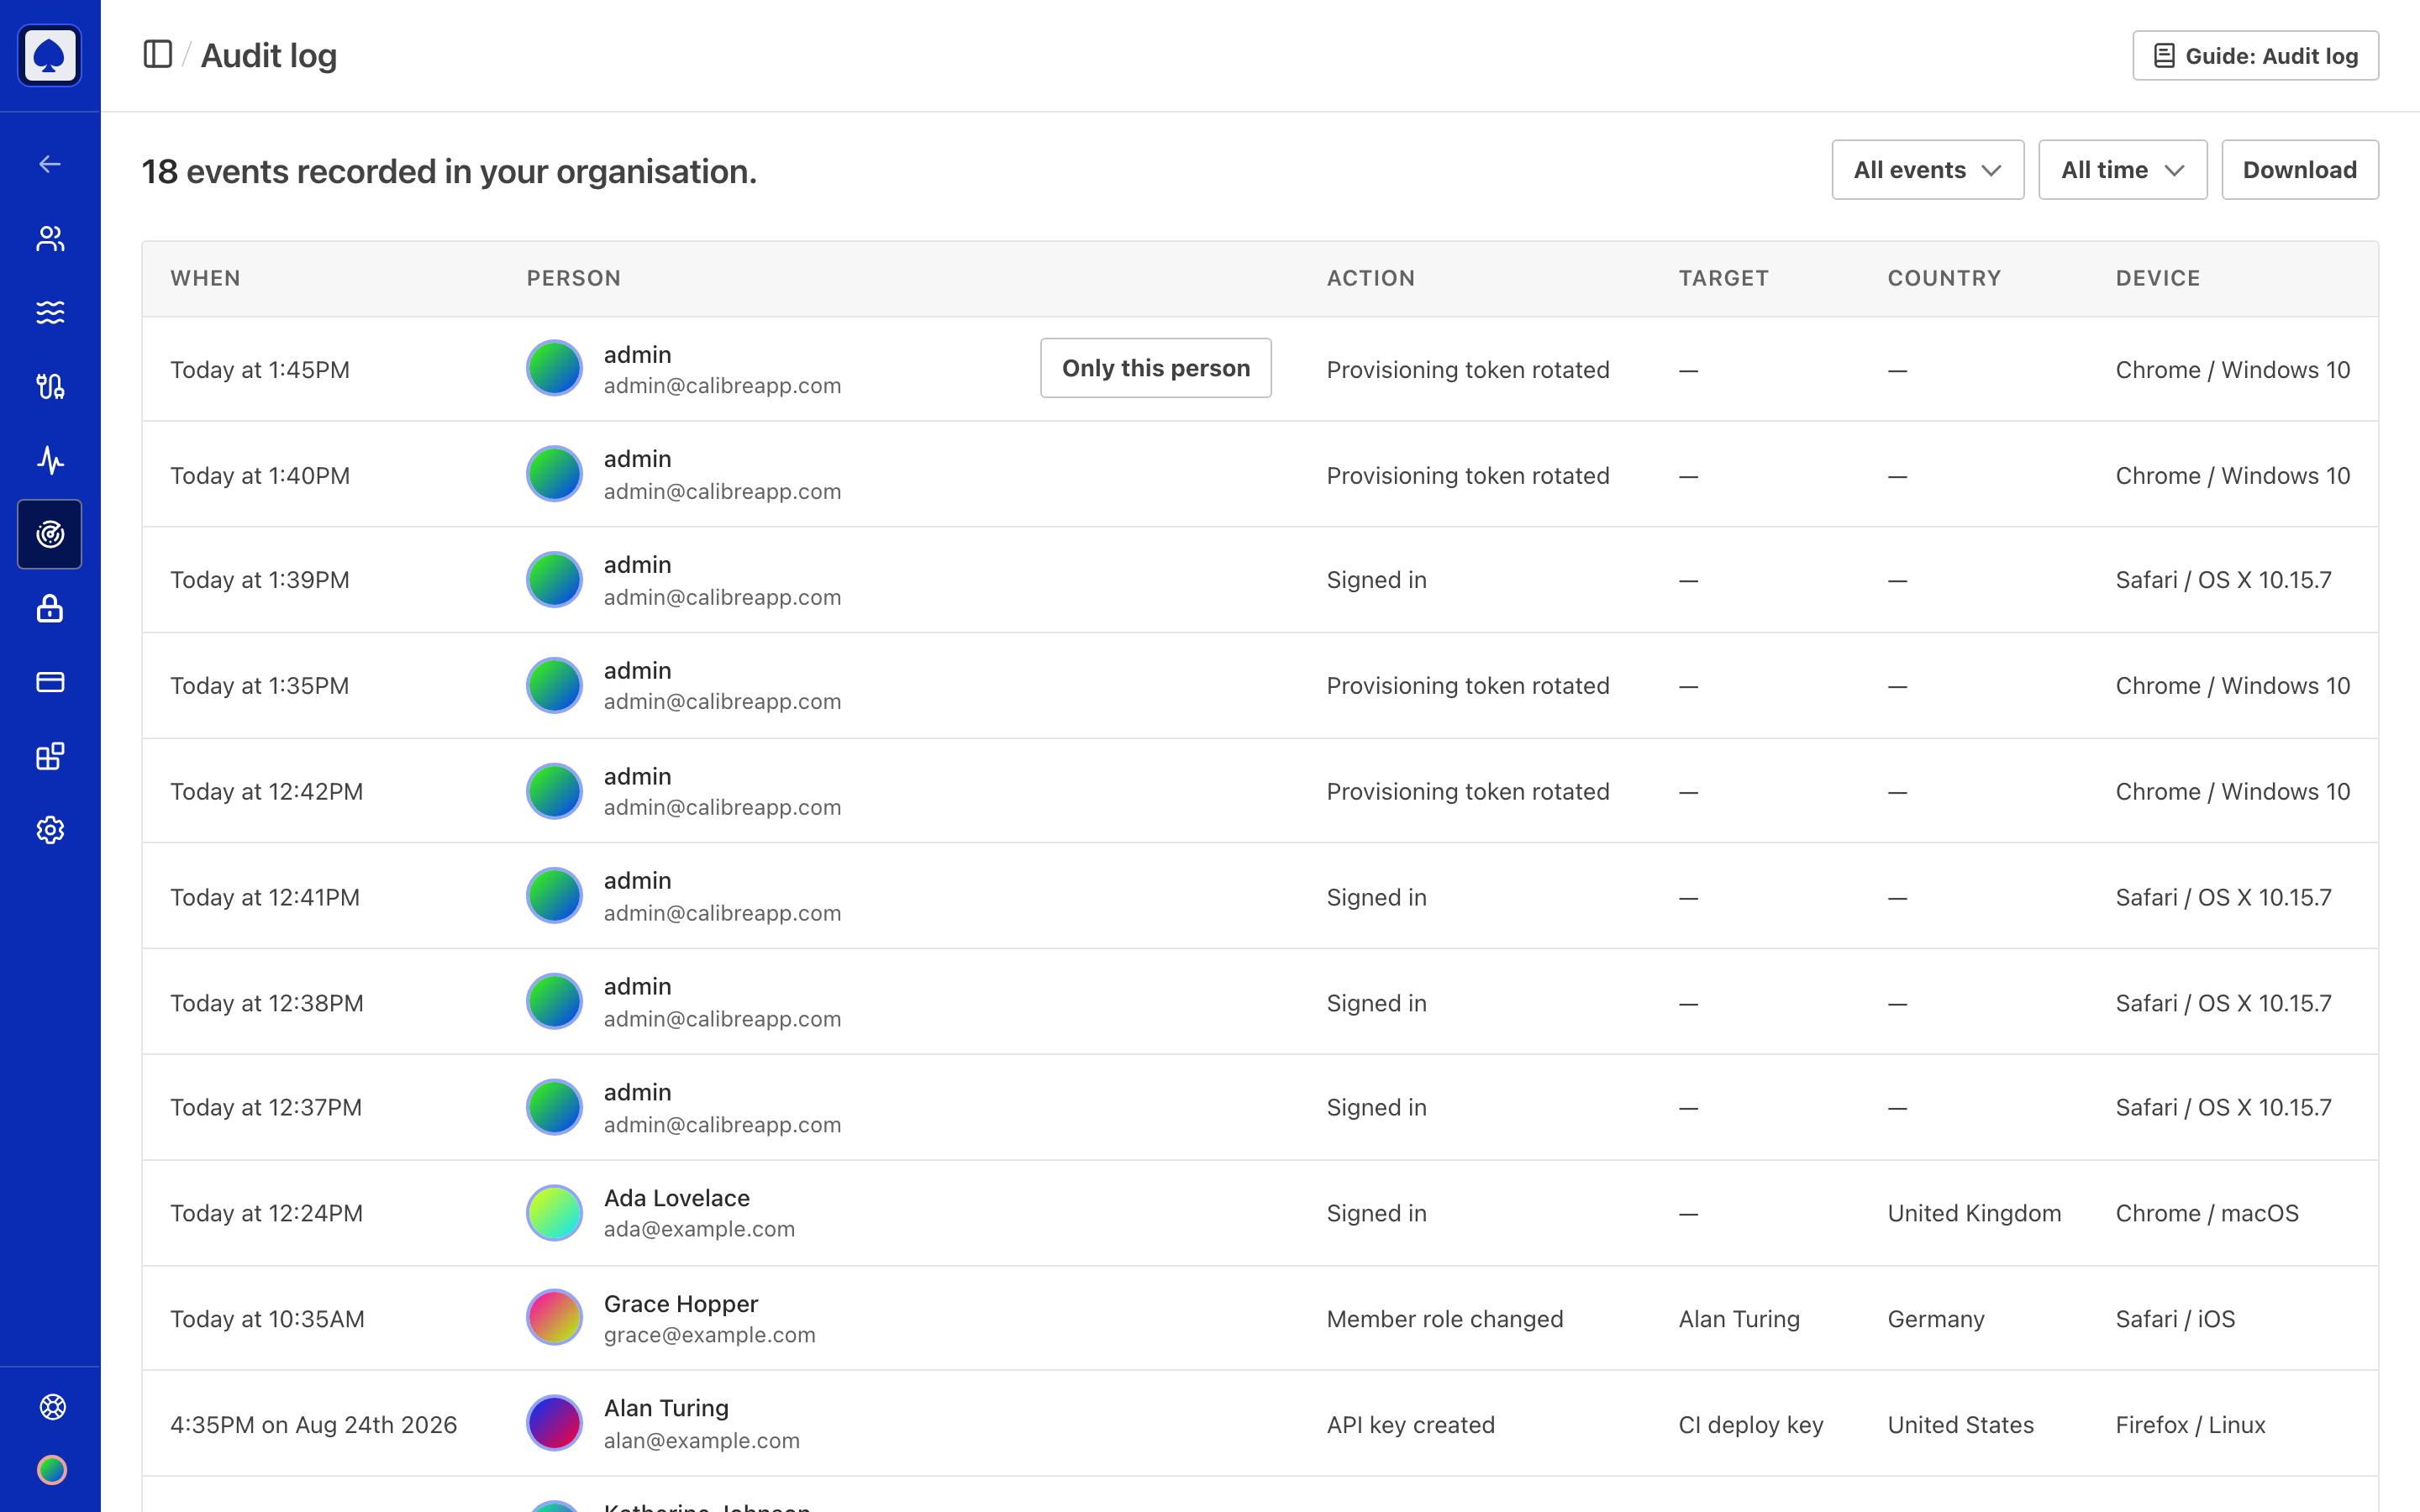Click the PERSON column header

click(574, 278)
